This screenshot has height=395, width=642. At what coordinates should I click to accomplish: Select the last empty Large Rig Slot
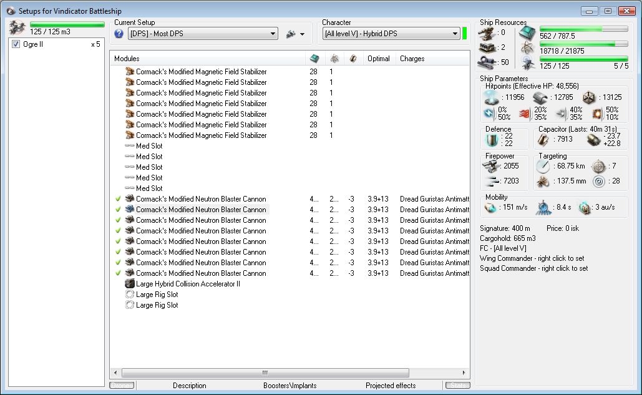pos(152,305)
